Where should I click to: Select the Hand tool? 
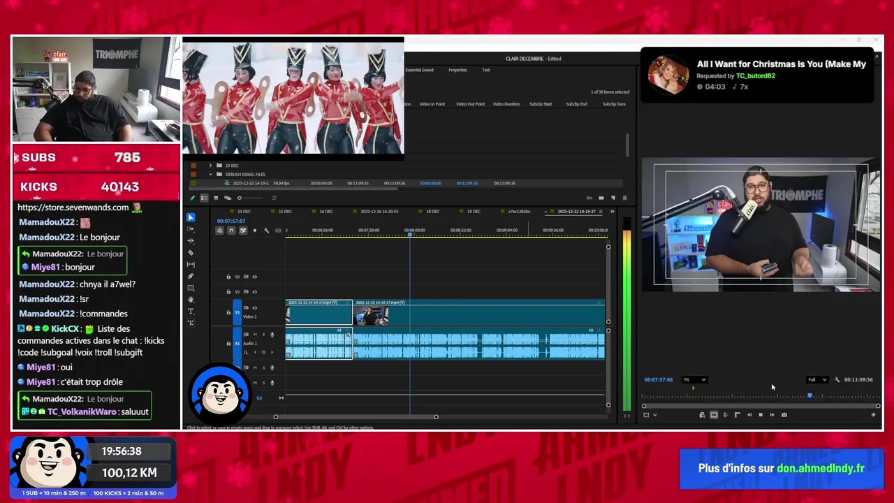(190, 300)
